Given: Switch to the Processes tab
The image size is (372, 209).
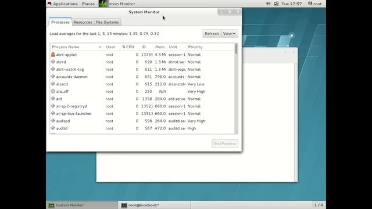Looking at the screenshot, I should coord(60,22).
